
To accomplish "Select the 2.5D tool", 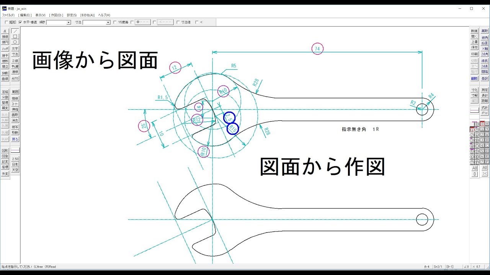I will pyautogui.click(x=15, y=159).
